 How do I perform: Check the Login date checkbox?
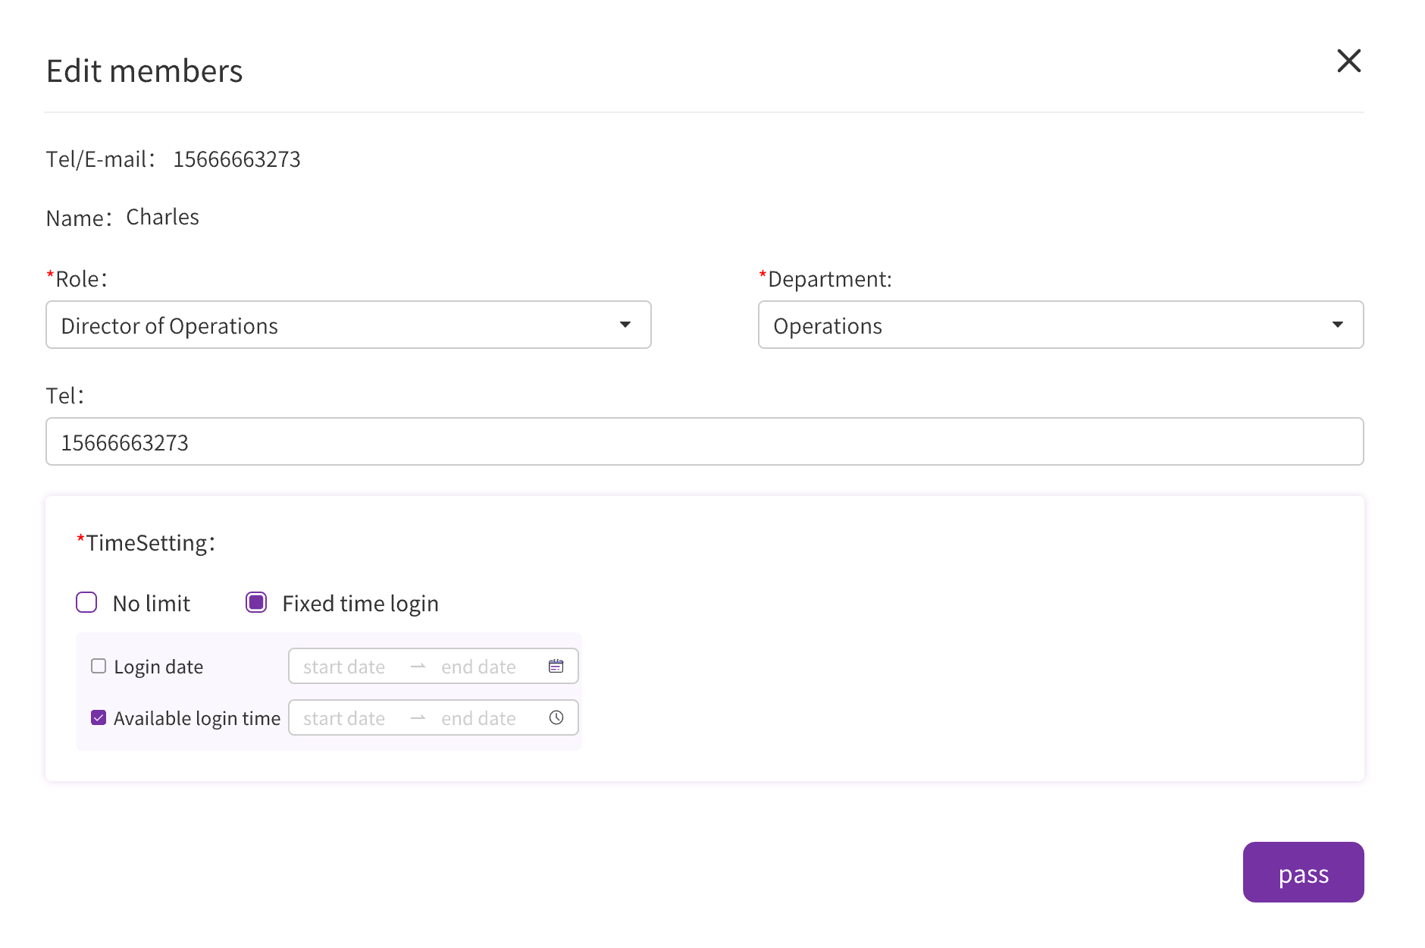click(x=99, y=666)
